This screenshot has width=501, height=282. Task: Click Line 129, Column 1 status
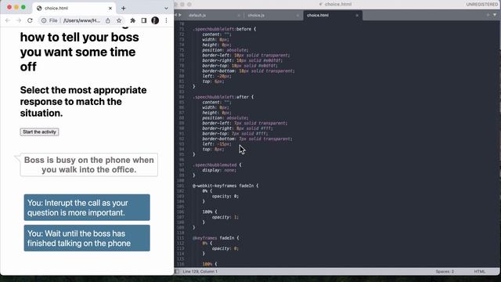200,272
